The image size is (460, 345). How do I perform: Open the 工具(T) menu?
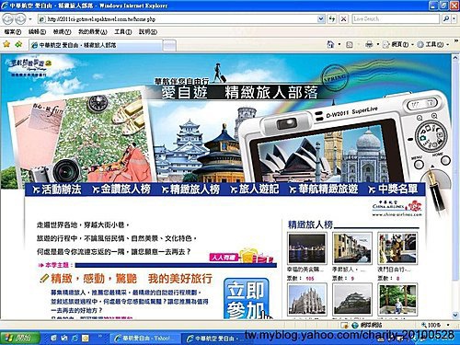coord(123,32)
